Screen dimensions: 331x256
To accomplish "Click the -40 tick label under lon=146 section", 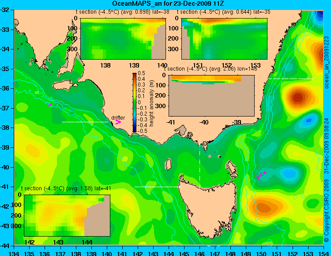I will click(204, 122).
